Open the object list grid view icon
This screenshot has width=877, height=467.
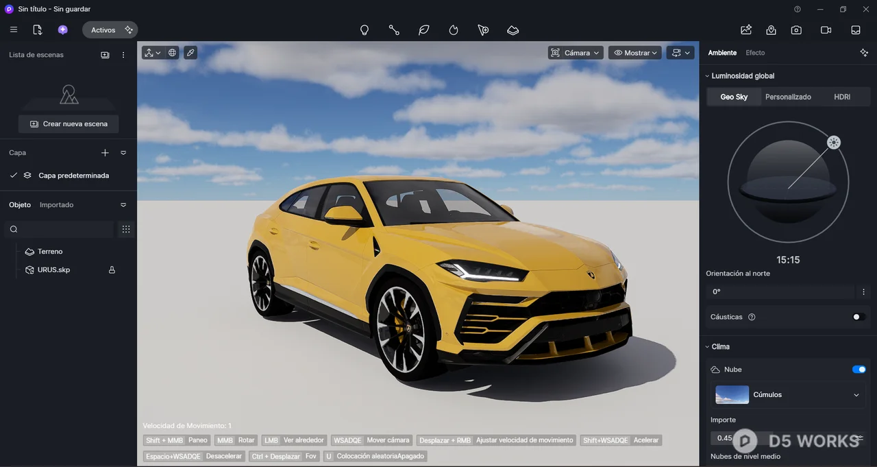tap(126, 229)
